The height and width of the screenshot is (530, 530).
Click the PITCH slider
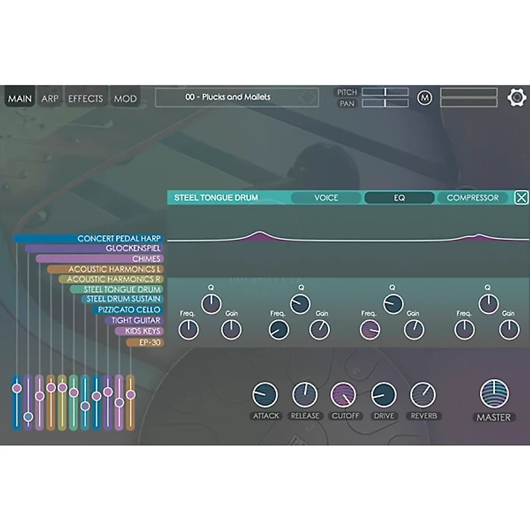click(385, 92)
